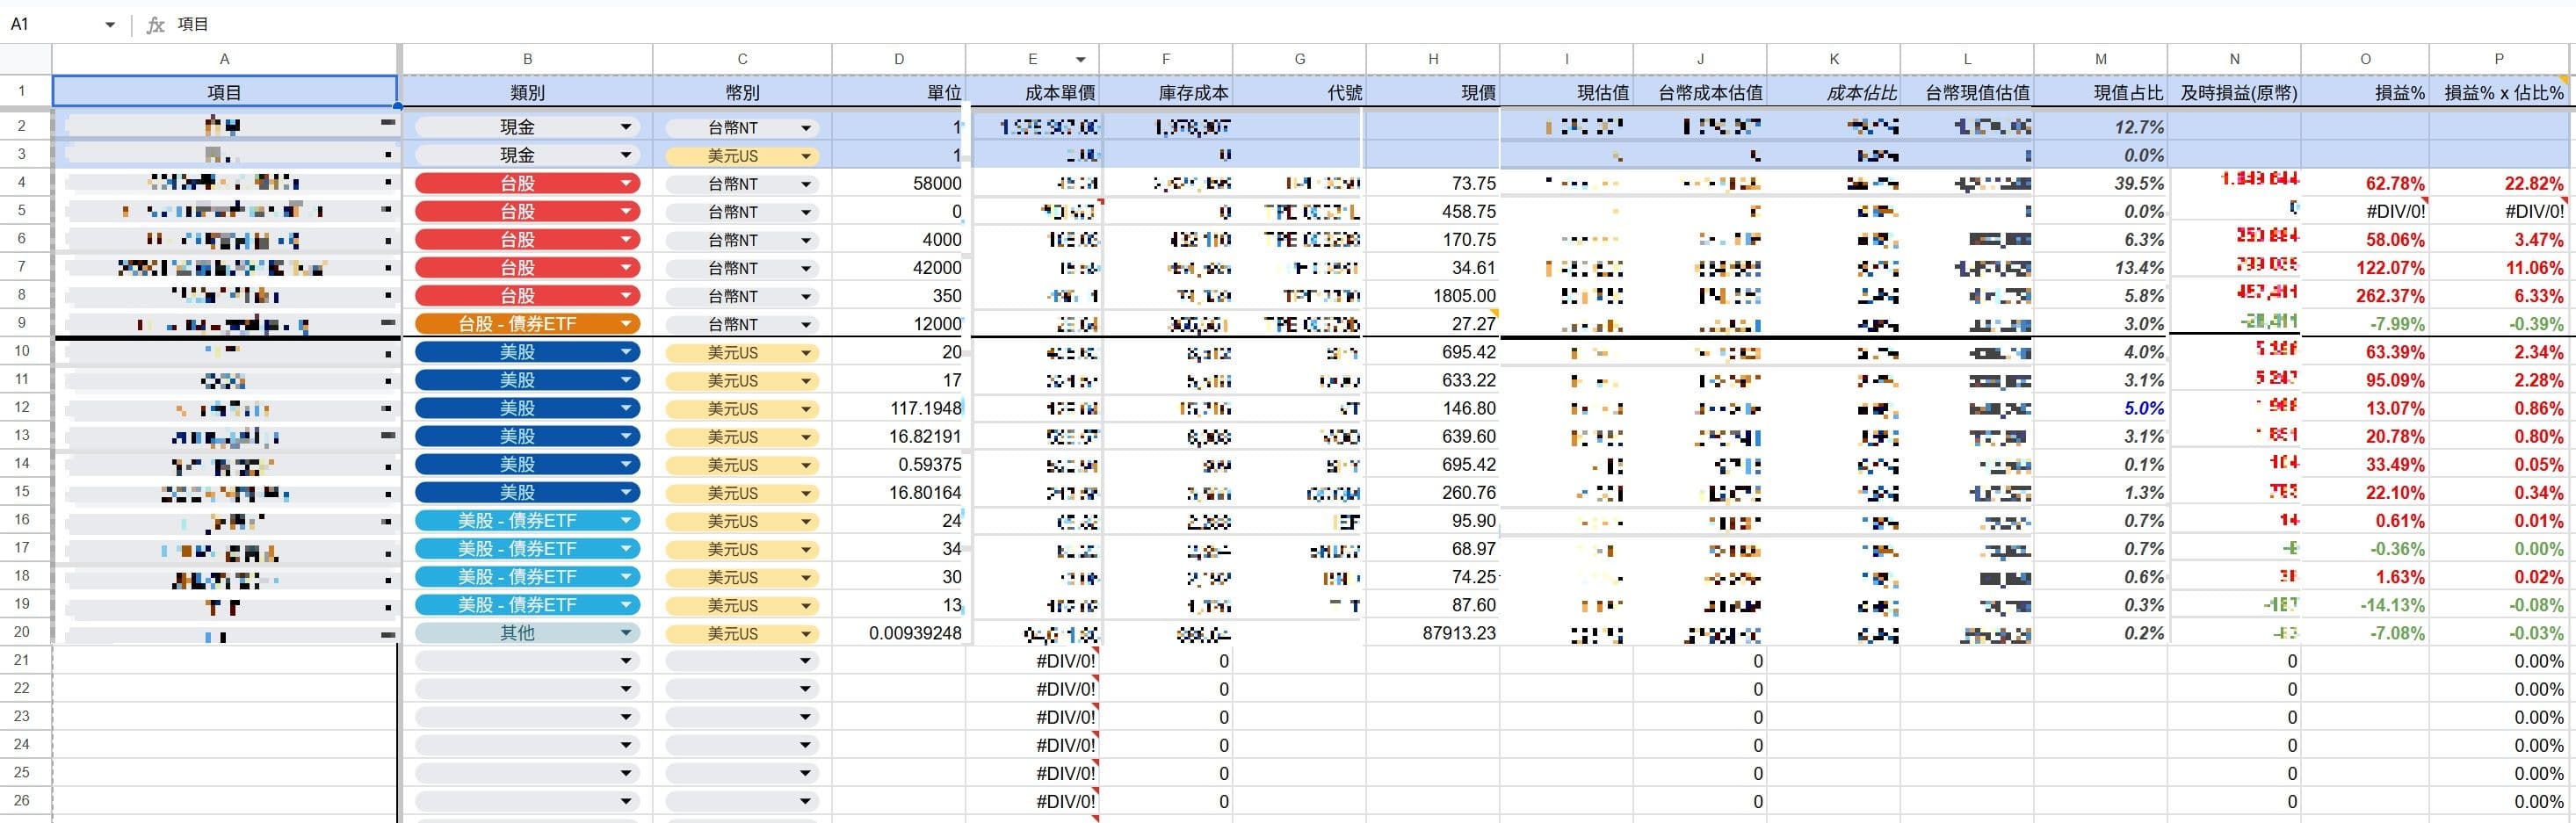Screen dimensions: 2576x823
Task: Click the share cell showing 39.5%
Action: [x=2101, y=183]
